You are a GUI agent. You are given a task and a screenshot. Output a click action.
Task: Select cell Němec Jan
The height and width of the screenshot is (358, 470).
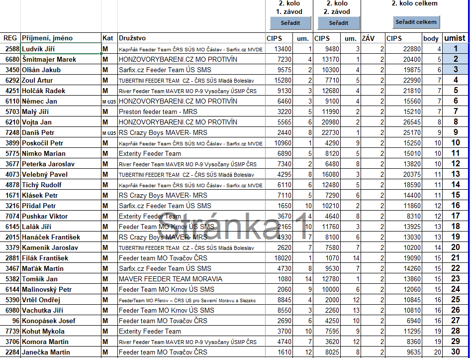61,101
